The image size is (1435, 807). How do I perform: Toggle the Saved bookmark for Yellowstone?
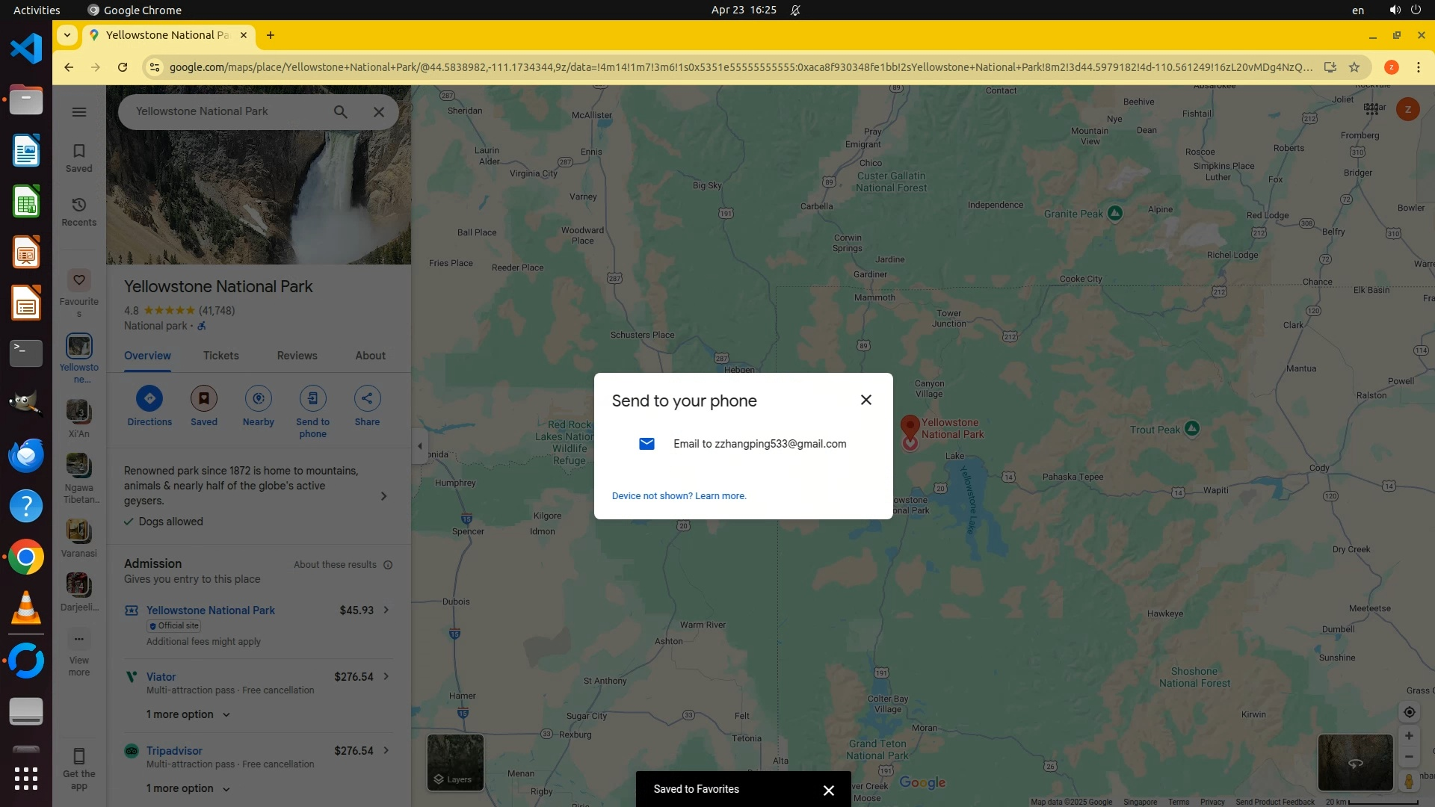tap(203, 398)
